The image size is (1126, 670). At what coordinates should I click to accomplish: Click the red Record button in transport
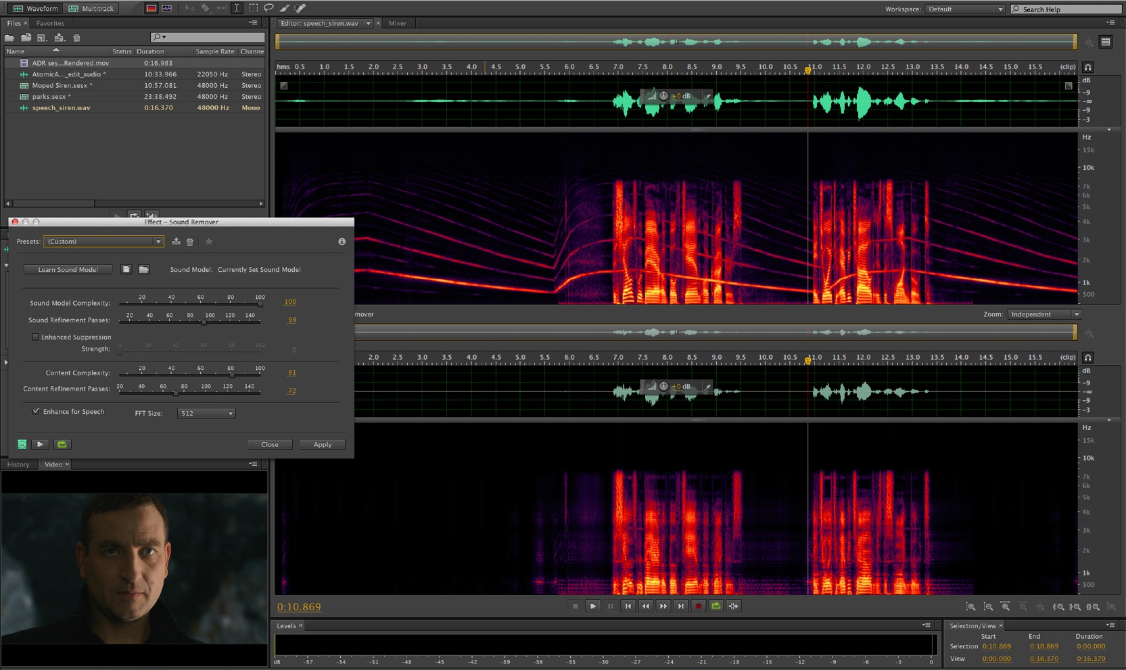click(698, 606)
